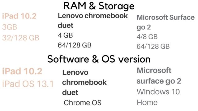Image resolution: width=198 pixels, height=111 pixels.
Task: Select Lenovo 64/128 GB storage text
Action: [x=75, y=45]
